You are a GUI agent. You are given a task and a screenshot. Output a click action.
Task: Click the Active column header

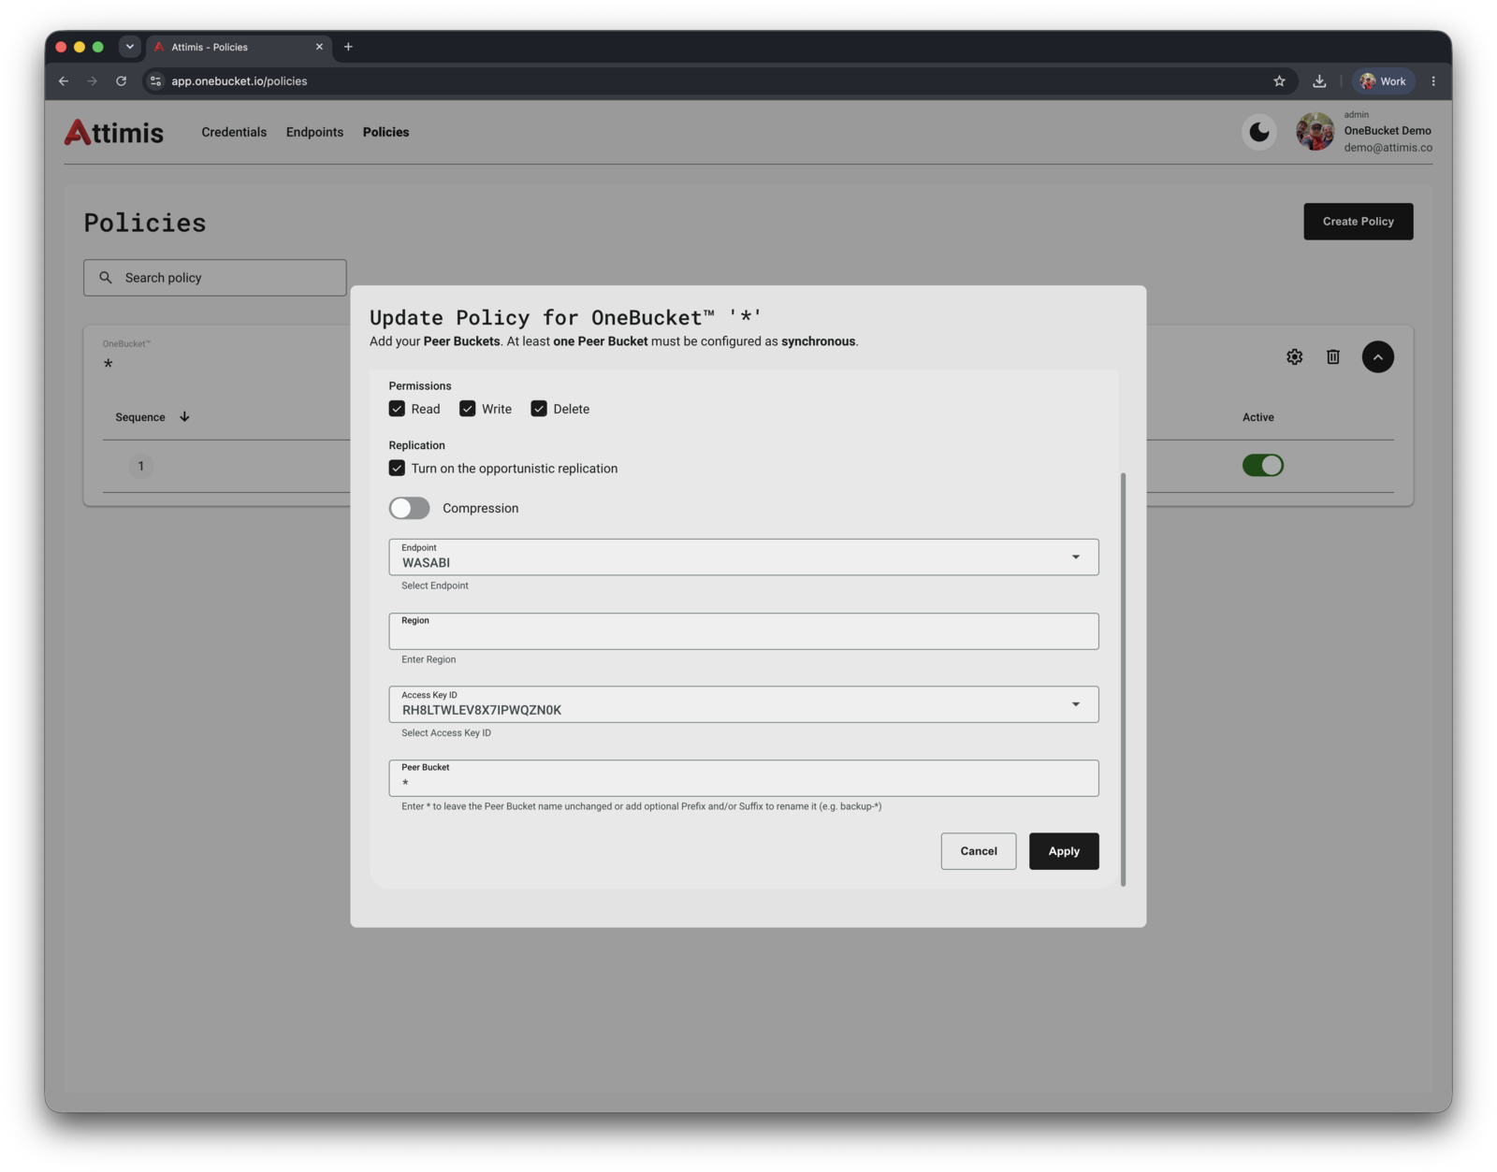[x=1257, y=417]
